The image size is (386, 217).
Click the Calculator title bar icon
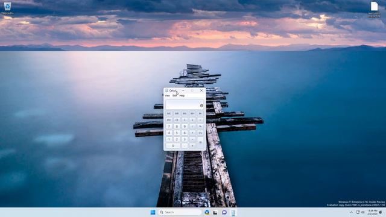pyautogui.click(x=166, y=90)
